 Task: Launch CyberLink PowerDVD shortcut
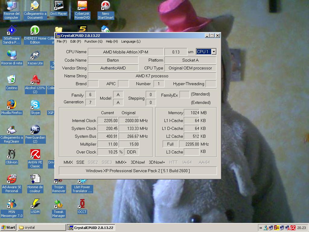tap(82, 10)
